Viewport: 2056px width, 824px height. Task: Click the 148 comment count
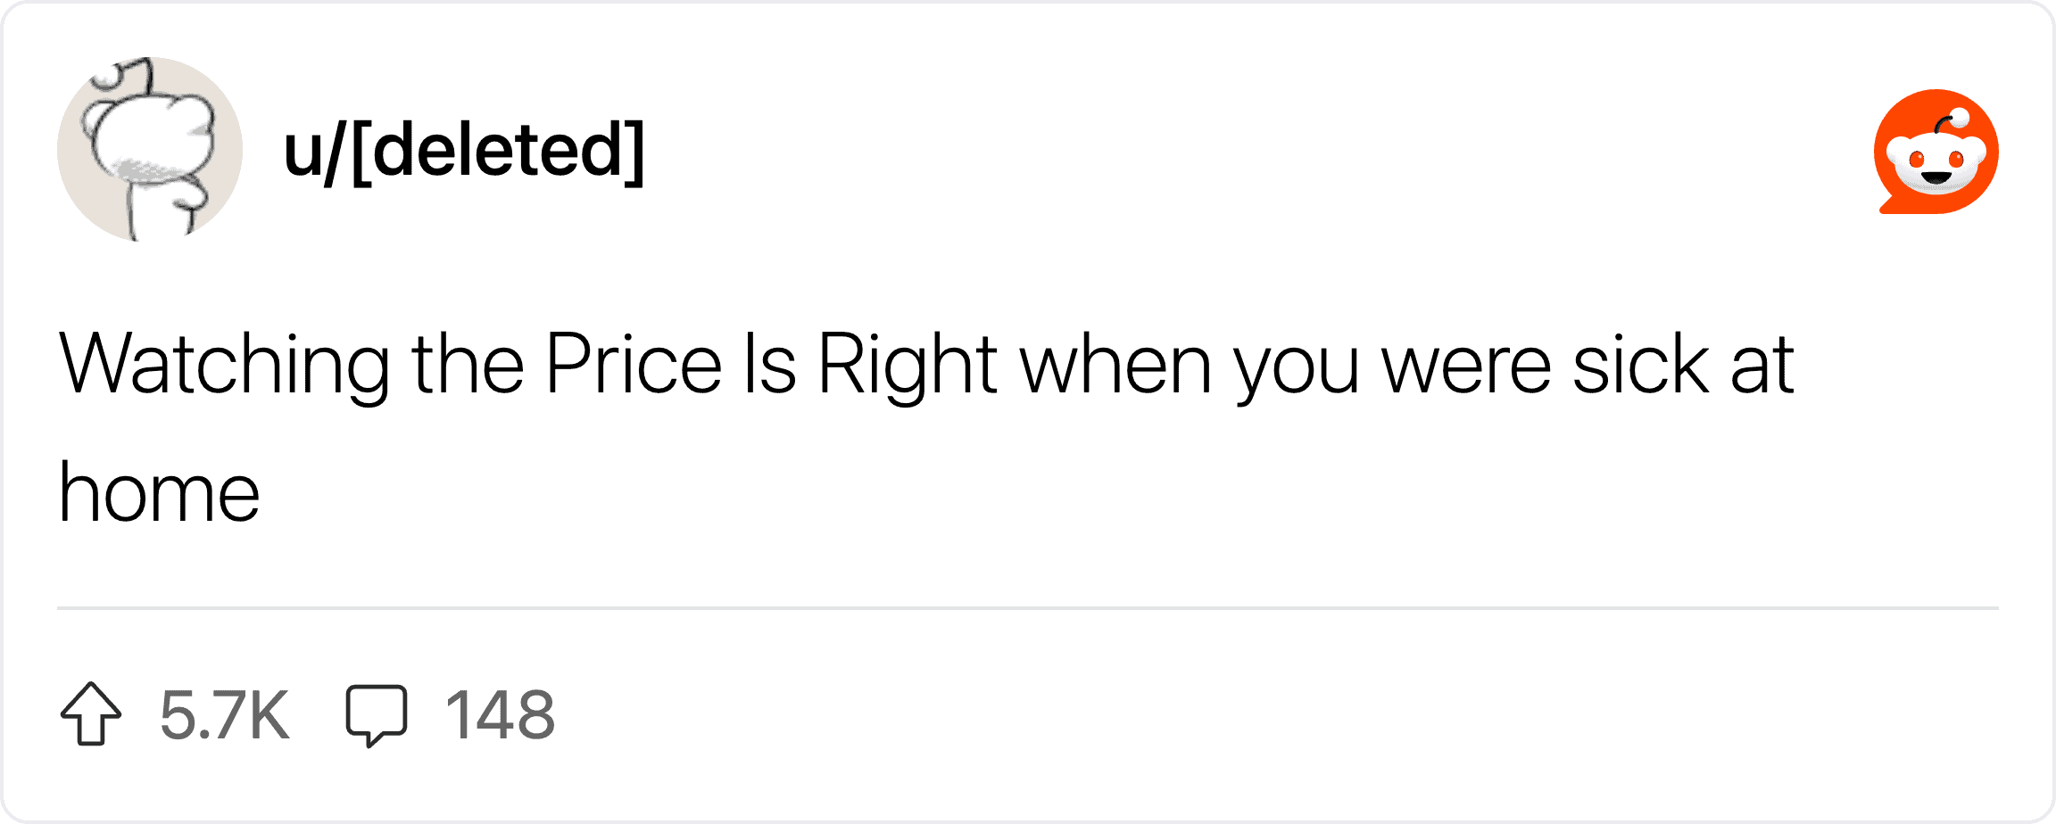500,715
